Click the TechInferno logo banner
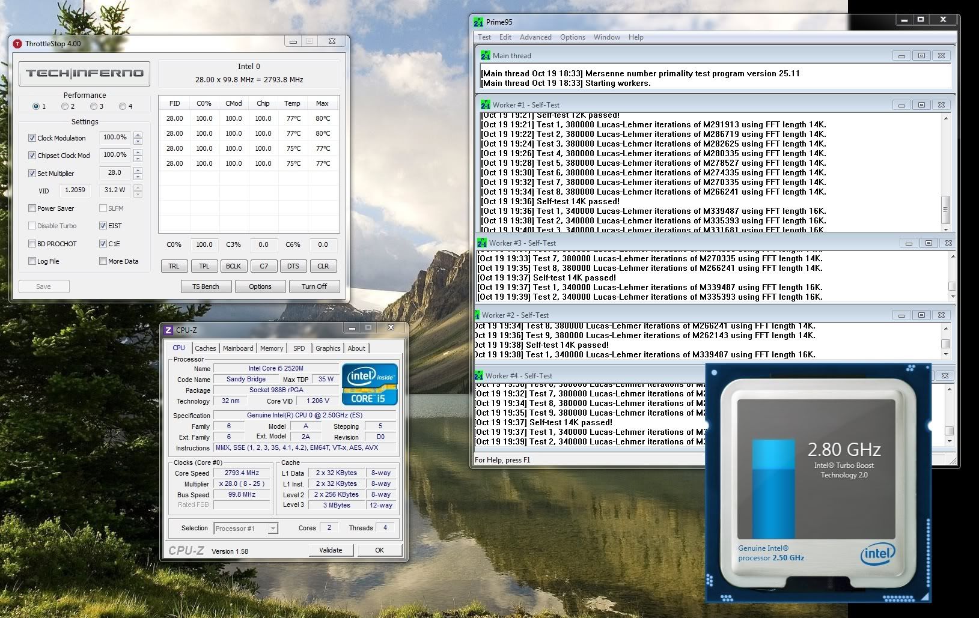This screenshot has width=979, height=618. (x=84, y=74)
